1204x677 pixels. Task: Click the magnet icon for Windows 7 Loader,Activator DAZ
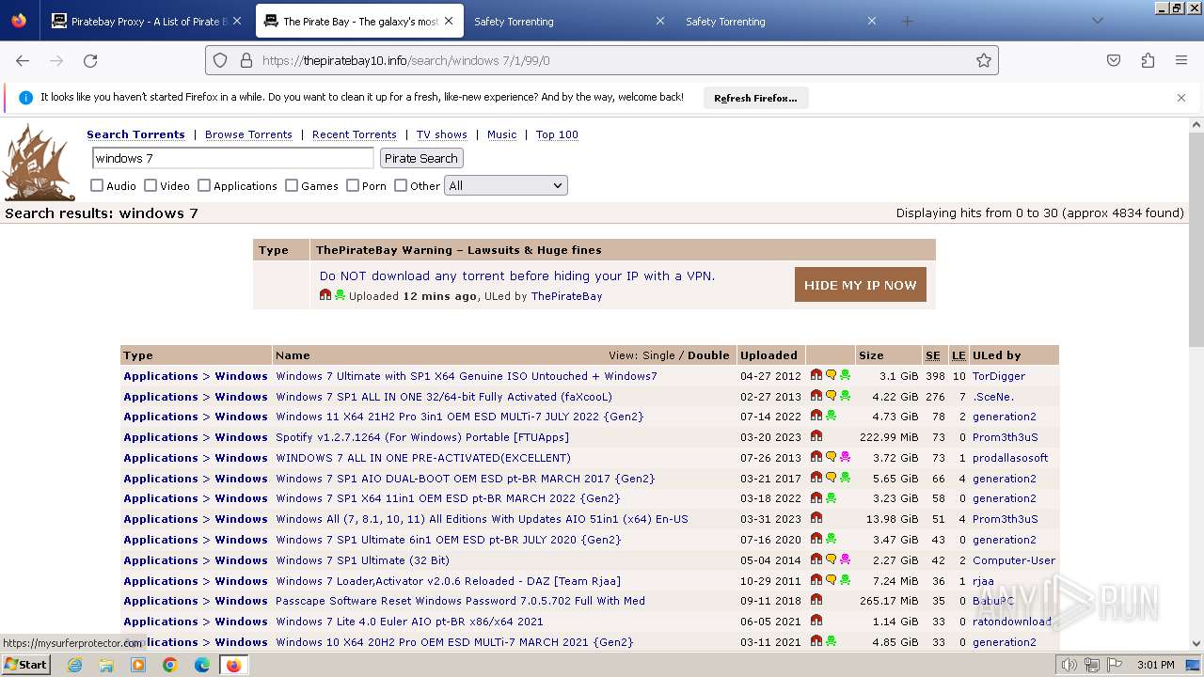click(816, 580)
